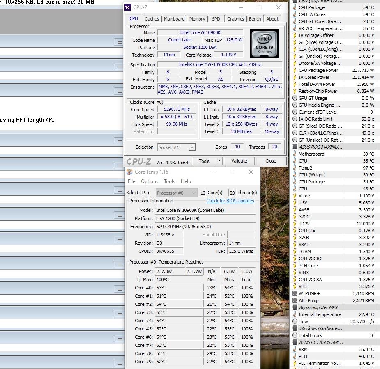This screenshot has width=380, height=369.
Task: Click the power icon of Total DRAM Power
Action: point(295,84)
